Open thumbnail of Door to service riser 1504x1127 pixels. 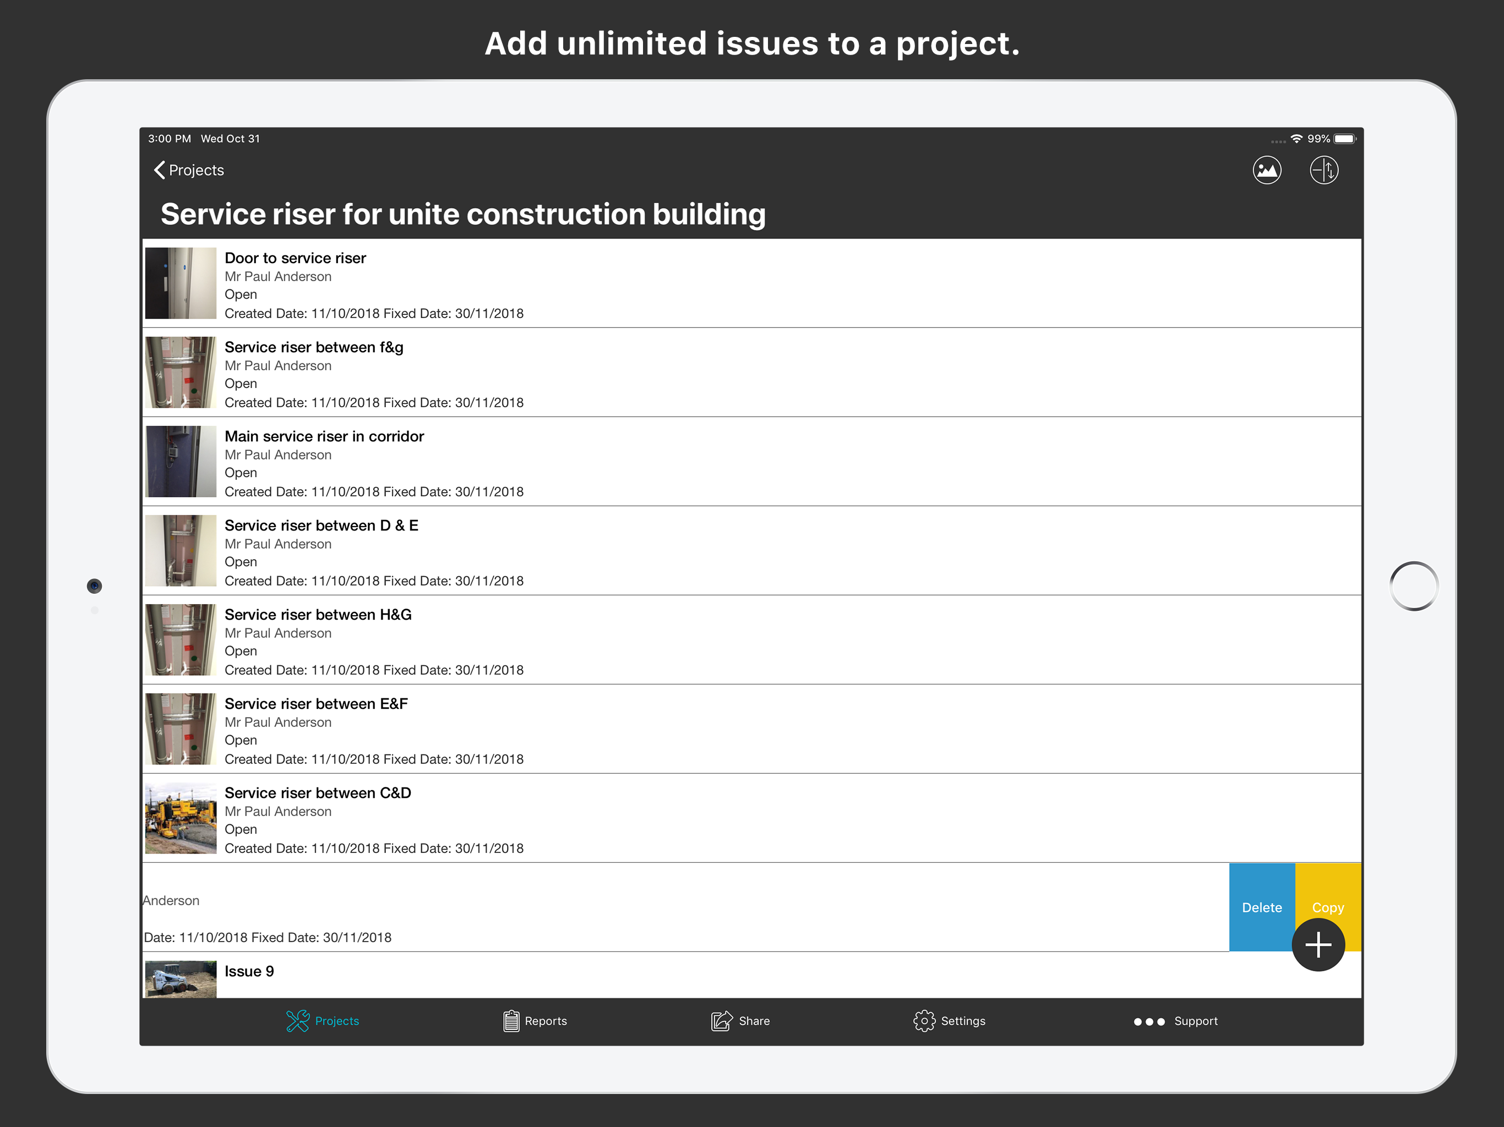(x=180, y=283)
